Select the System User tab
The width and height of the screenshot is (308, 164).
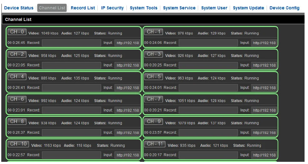[214, 8]
